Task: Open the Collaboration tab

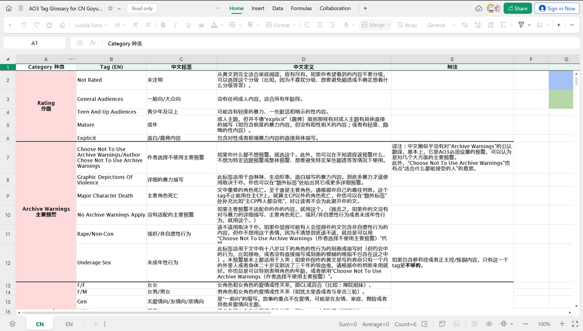Action: pos(335,8)
